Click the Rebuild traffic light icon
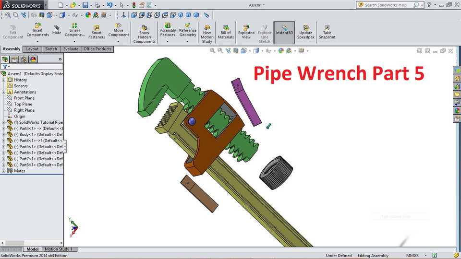Viewport: 461px width, 259px height. coord(134,5)
